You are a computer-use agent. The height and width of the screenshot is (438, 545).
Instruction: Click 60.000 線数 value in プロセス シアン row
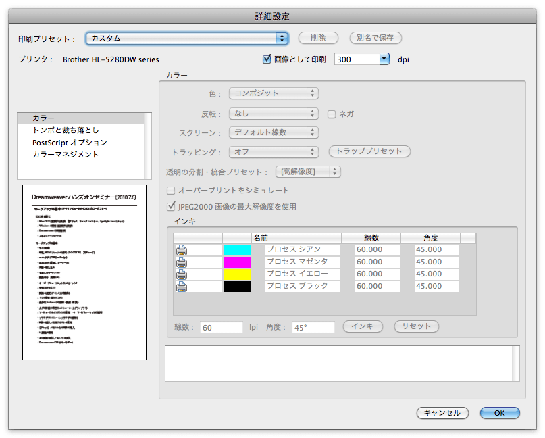coord(378,250)
